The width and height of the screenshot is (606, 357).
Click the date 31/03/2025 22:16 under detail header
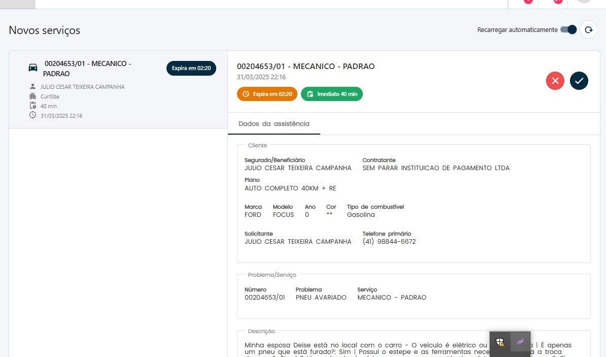(x=261, y=77)
